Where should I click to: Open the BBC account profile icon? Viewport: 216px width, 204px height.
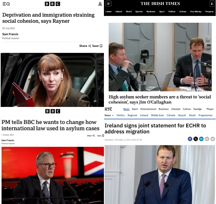(100, 4)
